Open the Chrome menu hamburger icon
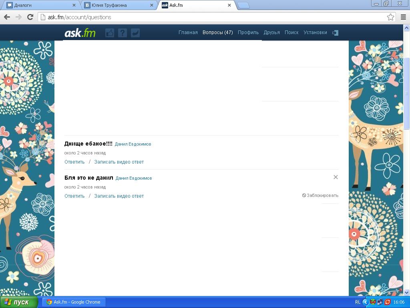 pyautogui.click(x=404, y=17)
